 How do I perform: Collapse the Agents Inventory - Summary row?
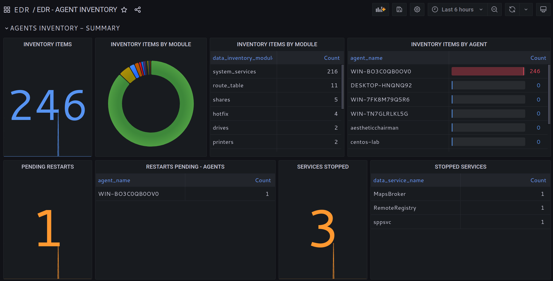(7, 28)
